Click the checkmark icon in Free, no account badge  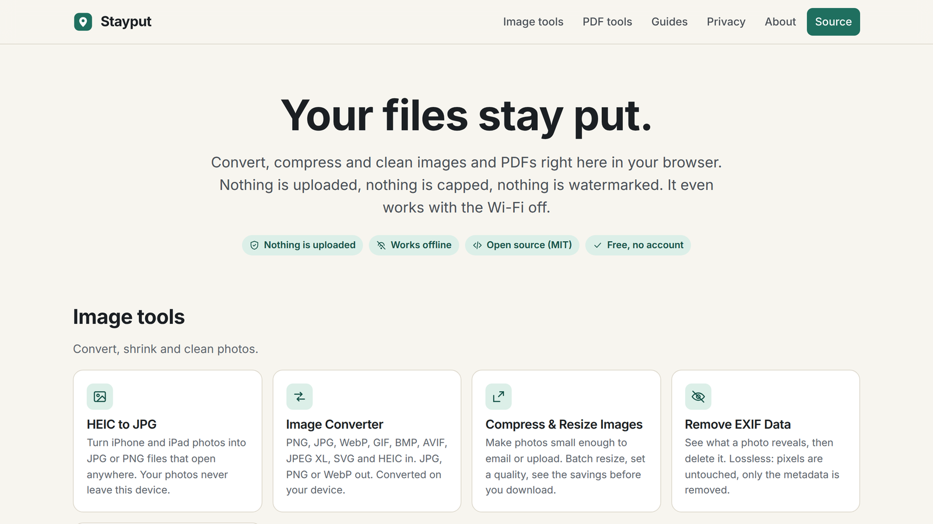[x=597, y=245]
